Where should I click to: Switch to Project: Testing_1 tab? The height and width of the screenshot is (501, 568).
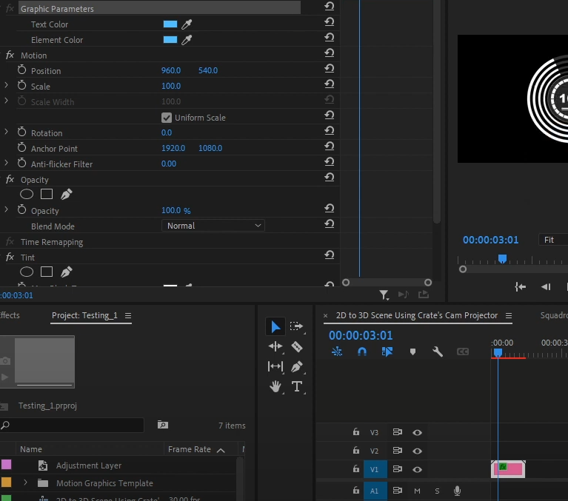coord(84,315)
